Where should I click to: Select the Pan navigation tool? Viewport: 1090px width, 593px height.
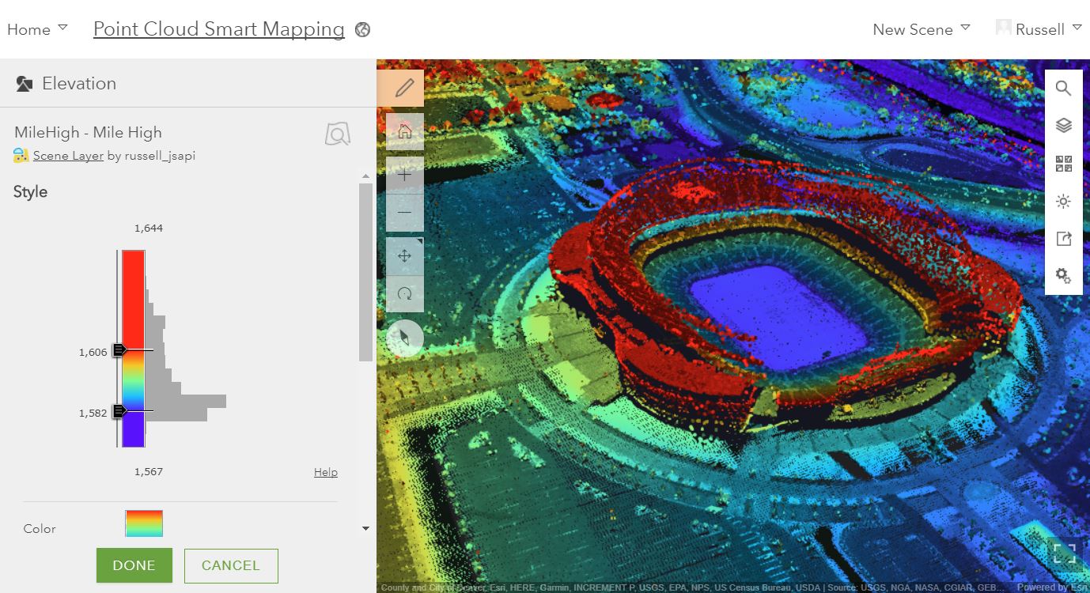click(x=404, y=256)
